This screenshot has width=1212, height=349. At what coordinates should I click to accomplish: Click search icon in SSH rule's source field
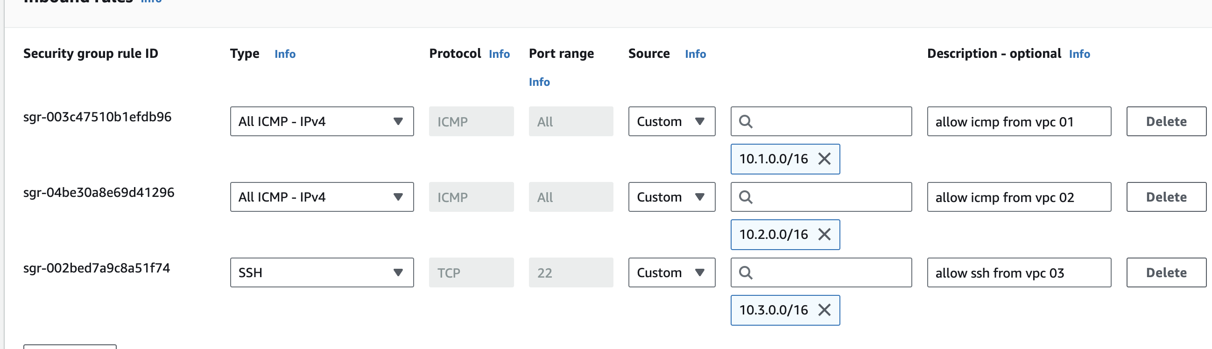pyautogui.click(x=746, y=273)
